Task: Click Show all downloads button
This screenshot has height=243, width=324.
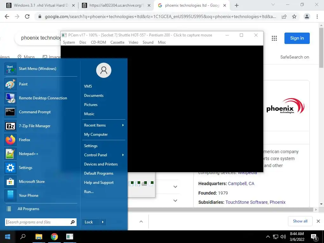Action: [300, 221]
